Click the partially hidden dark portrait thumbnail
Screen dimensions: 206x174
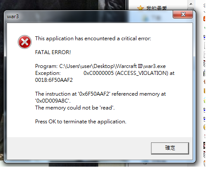click(x=204, y=145)
